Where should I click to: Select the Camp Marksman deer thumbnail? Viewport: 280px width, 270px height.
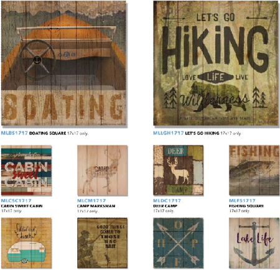103,170
